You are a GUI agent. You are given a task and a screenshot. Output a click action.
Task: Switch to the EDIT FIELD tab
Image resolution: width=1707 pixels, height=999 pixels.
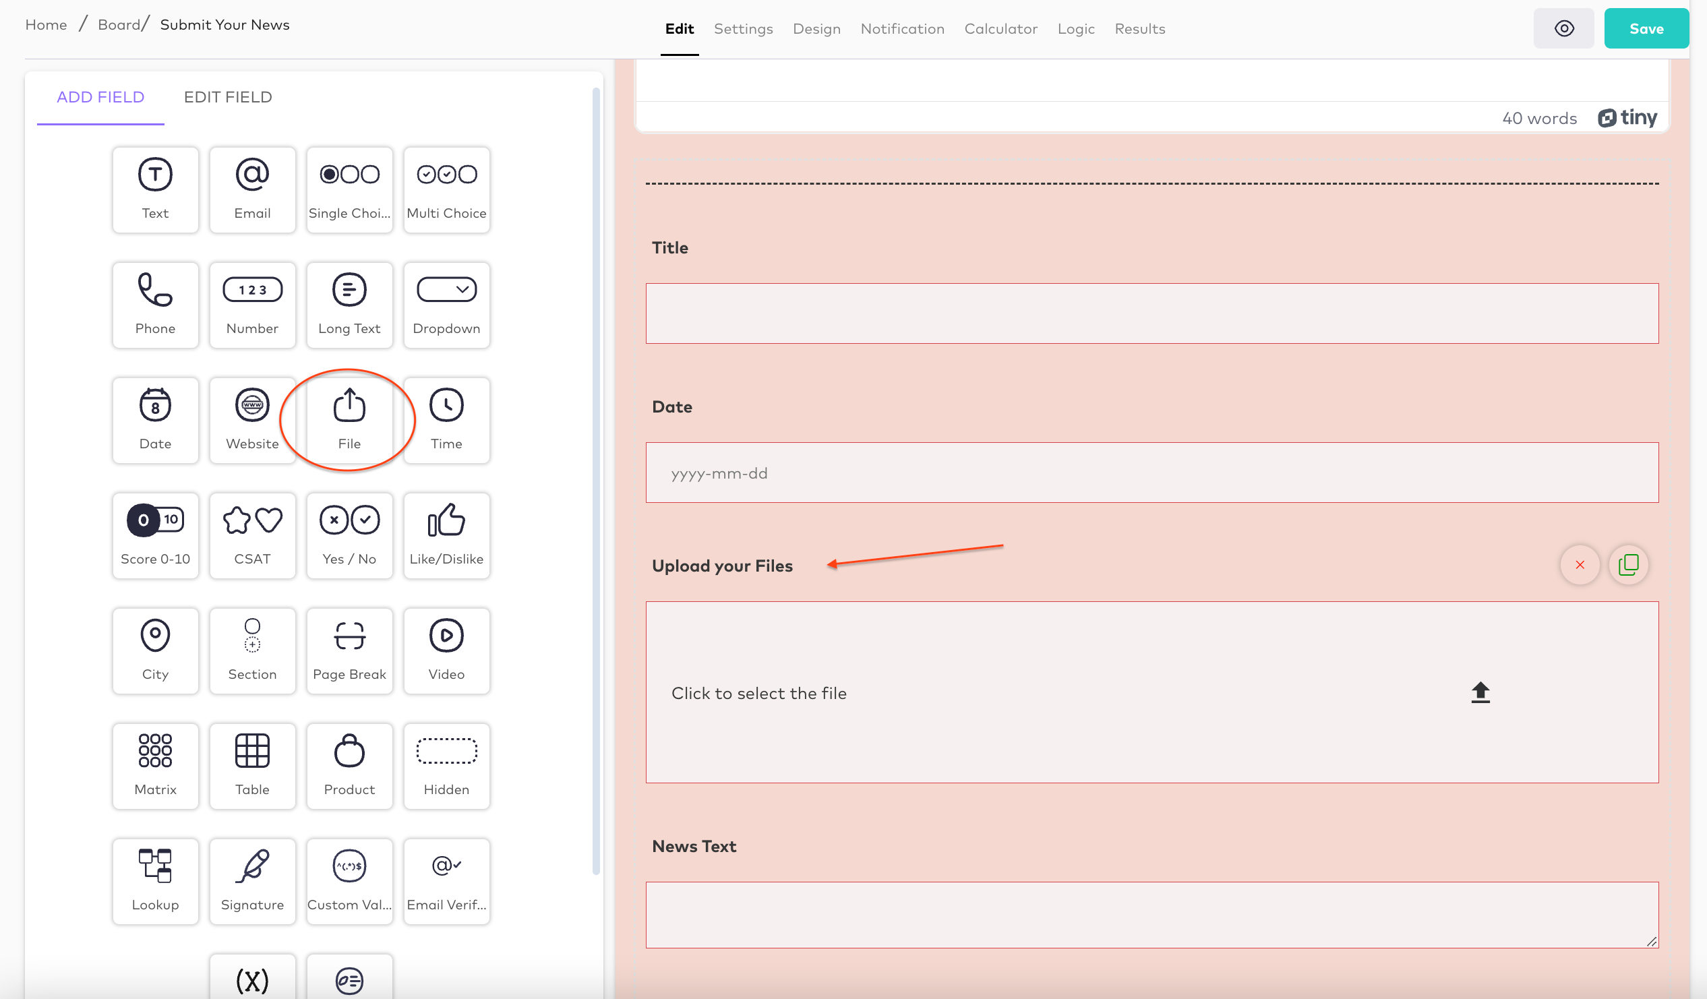(x=227, y=97)
